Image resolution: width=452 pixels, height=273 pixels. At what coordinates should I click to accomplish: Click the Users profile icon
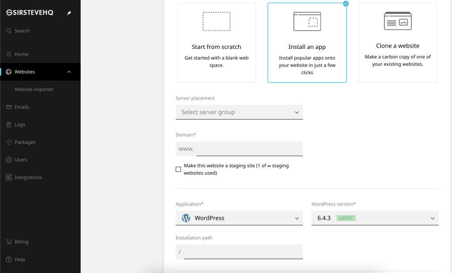point(9,160)
